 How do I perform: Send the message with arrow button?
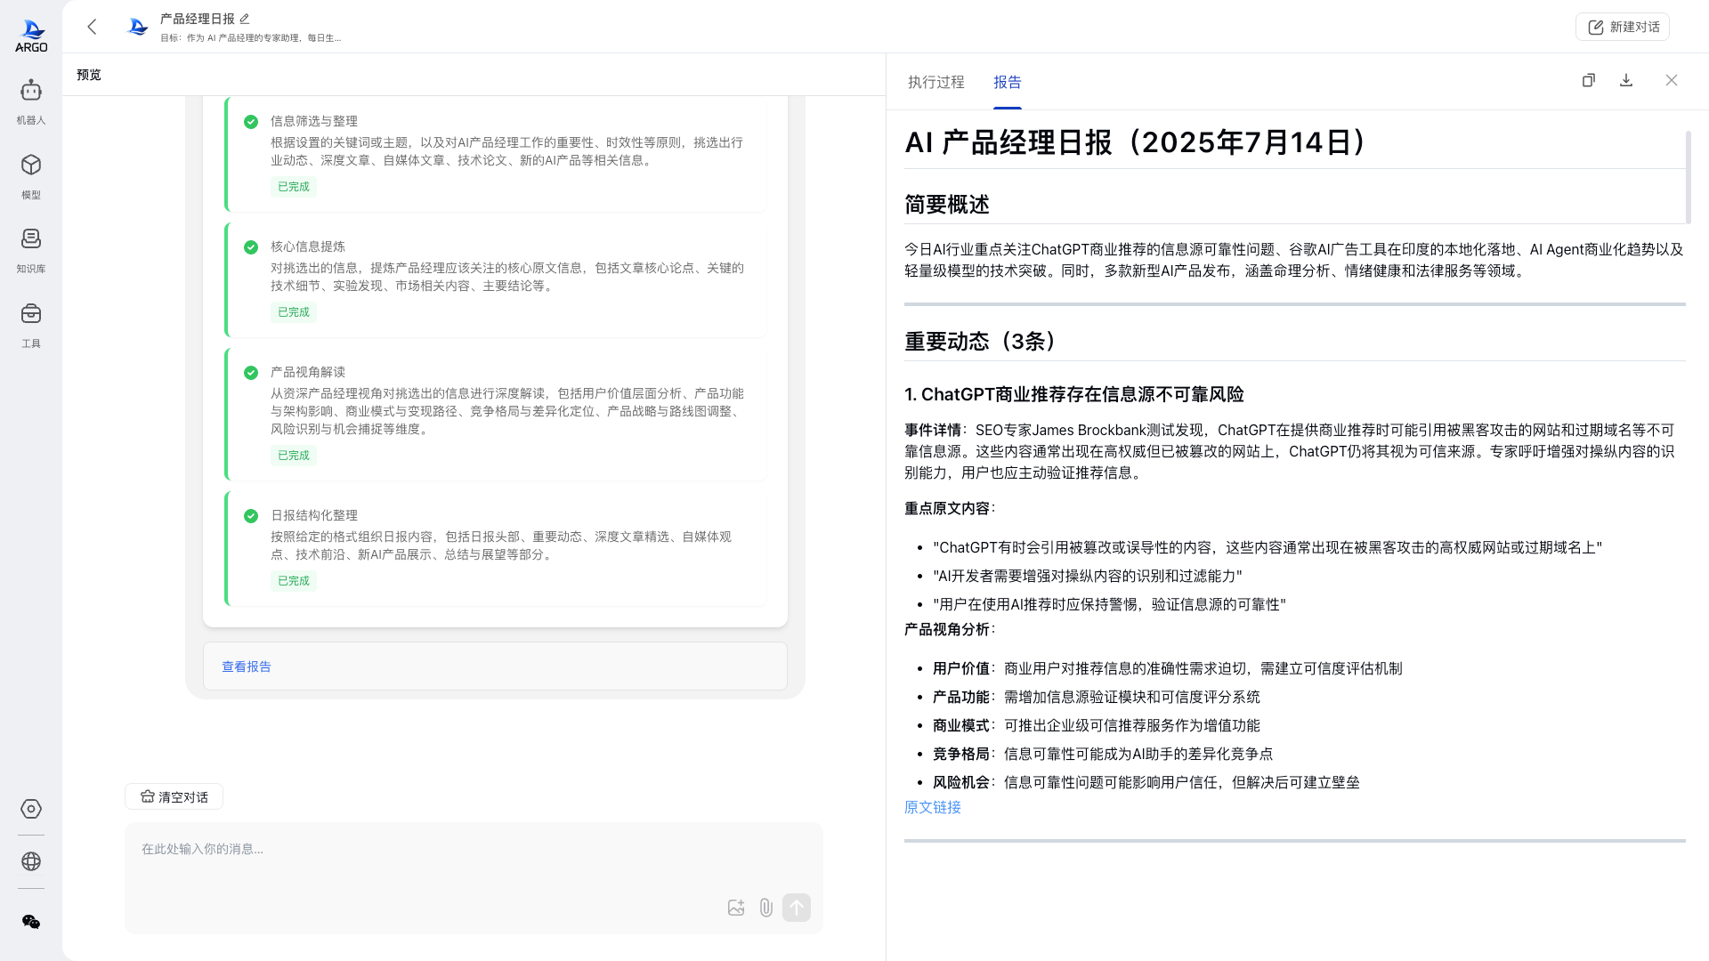point(797,908)
